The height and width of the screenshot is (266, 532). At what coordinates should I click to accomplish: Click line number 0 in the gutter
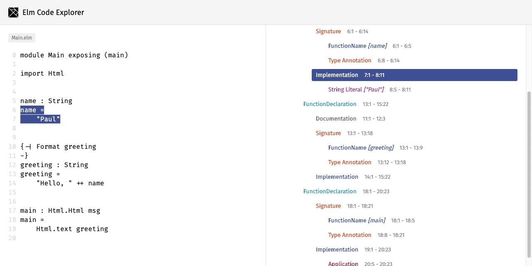(x=14, y=55)
